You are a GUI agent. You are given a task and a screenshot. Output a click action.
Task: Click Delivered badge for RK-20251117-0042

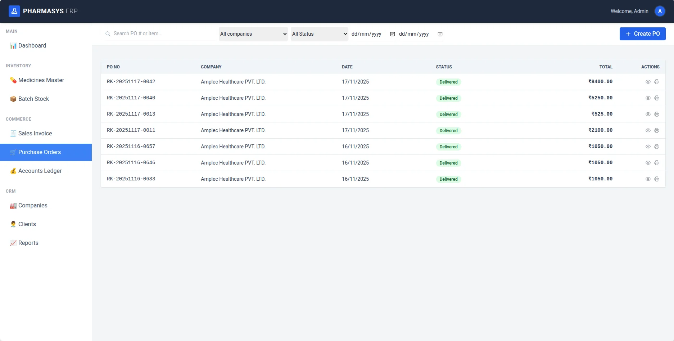click(x=448, y=82)
